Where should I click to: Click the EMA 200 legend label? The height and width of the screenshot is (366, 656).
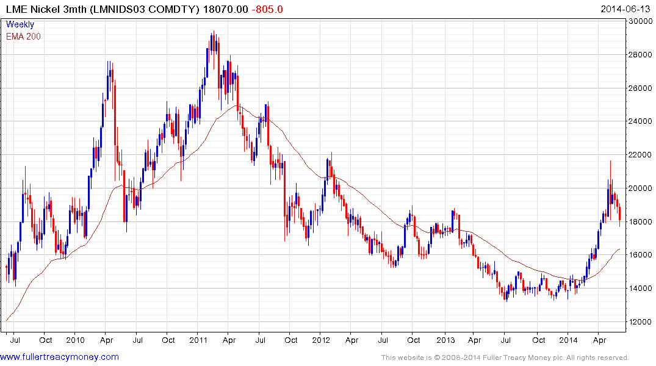point(23,37)
